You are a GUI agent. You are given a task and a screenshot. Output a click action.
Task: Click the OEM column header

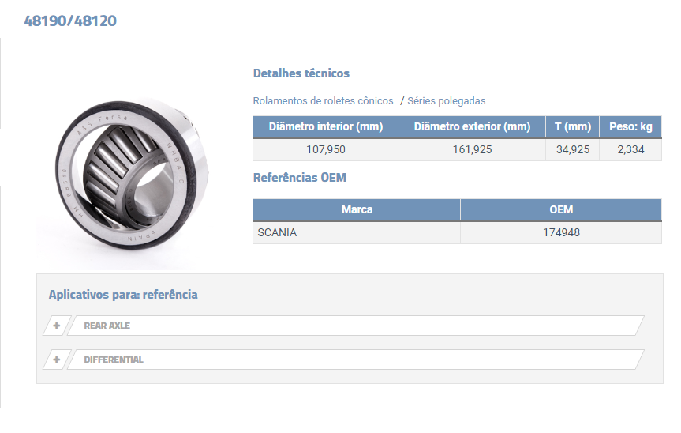561,210
